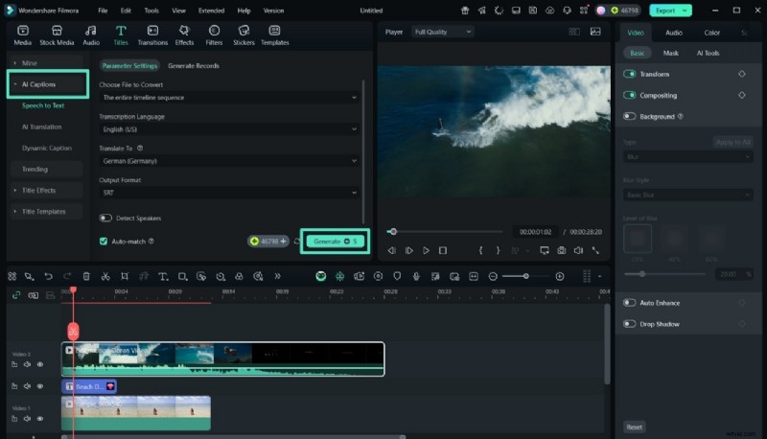Select the Beach title clip on timeline
Image resolution: width=767 pixels, height=439 pixels.
click(89, 386)
